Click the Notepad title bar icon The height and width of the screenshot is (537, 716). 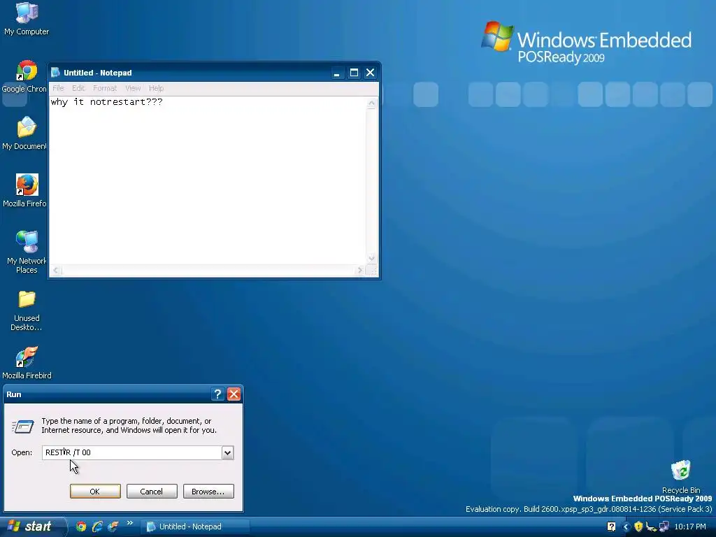(55, 73)
